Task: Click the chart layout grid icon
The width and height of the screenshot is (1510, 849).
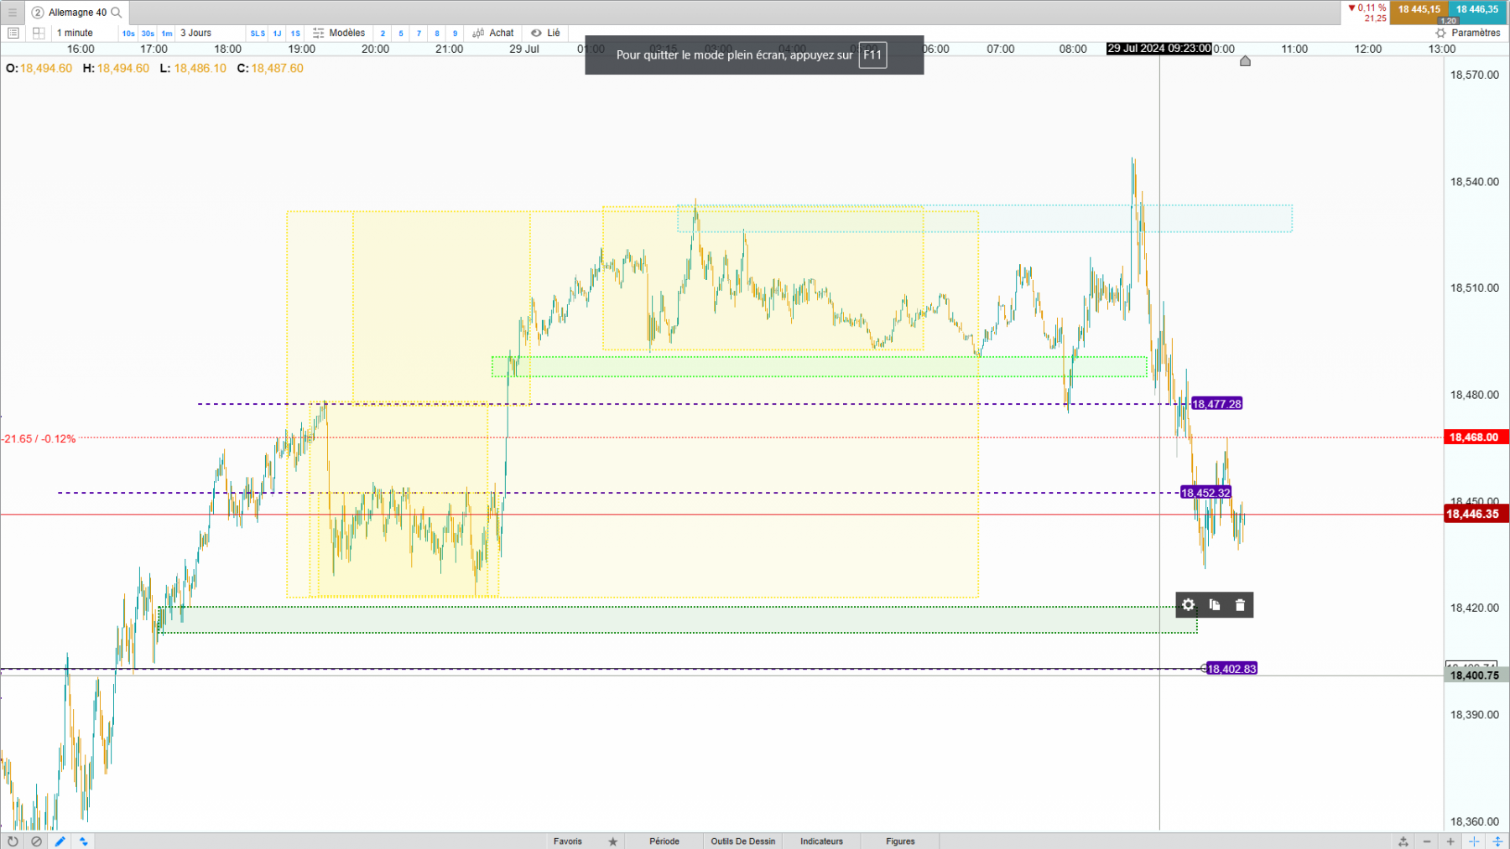Action: (39, 34)
